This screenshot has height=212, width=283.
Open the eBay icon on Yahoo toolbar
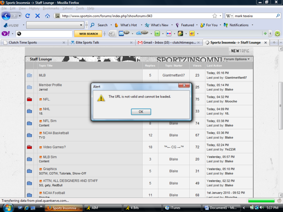(192, 34)
